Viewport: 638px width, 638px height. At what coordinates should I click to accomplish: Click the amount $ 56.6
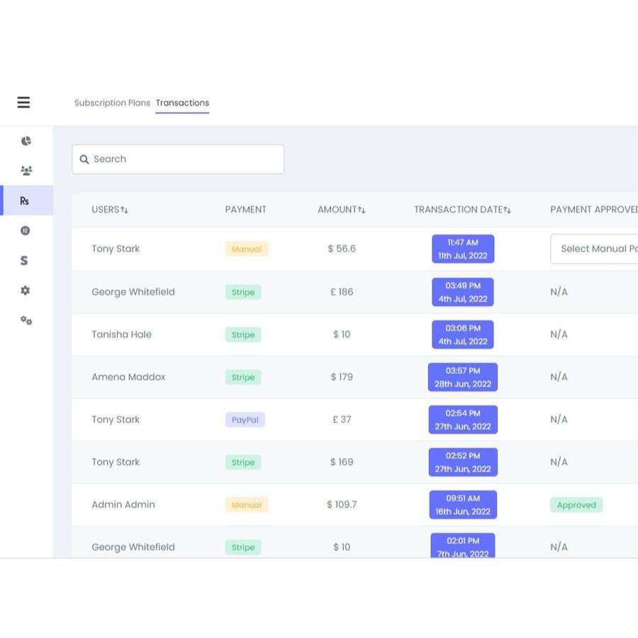pos(342,249)
